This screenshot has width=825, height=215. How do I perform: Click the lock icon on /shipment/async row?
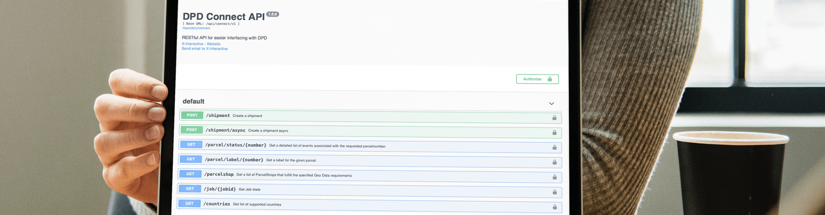(x=554, y=133)
